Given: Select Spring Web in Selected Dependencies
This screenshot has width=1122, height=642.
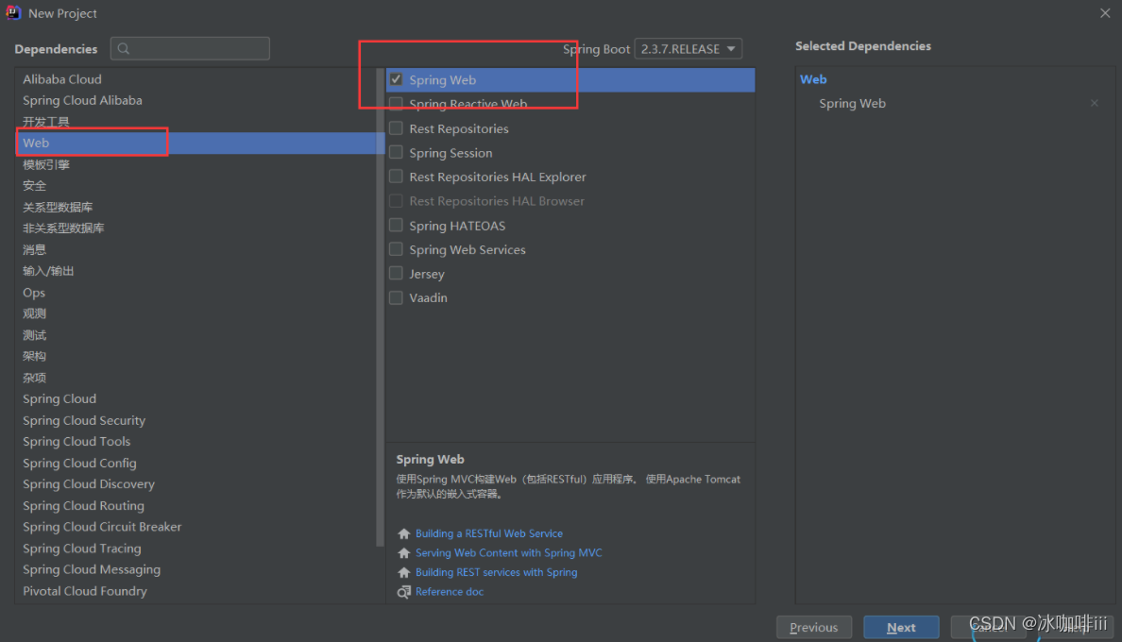Looking at the screenshot, I should tap(852, 103).
